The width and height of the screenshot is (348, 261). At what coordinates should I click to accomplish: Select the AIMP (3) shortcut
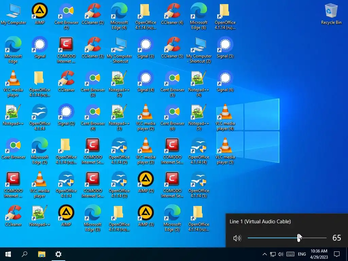tap(145, 216)
